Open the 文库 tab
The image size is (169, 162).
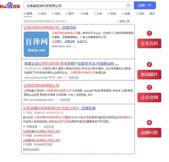98,14
